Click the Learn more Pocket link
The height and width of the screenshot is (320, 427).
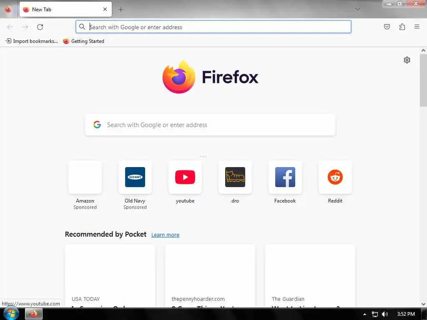[165, 235]
